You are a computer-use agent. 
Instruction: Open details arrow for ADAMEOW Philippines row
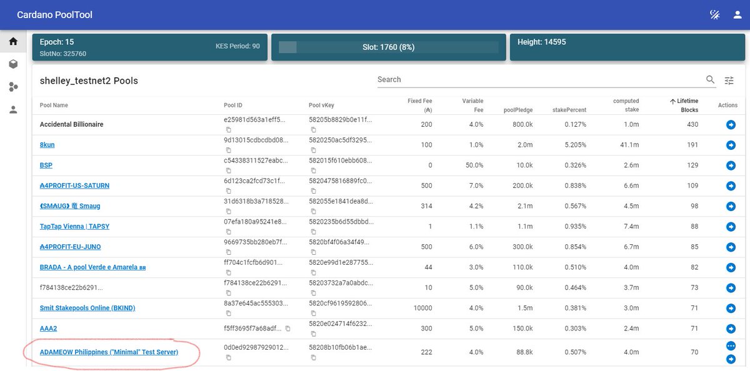coord(731,359)
